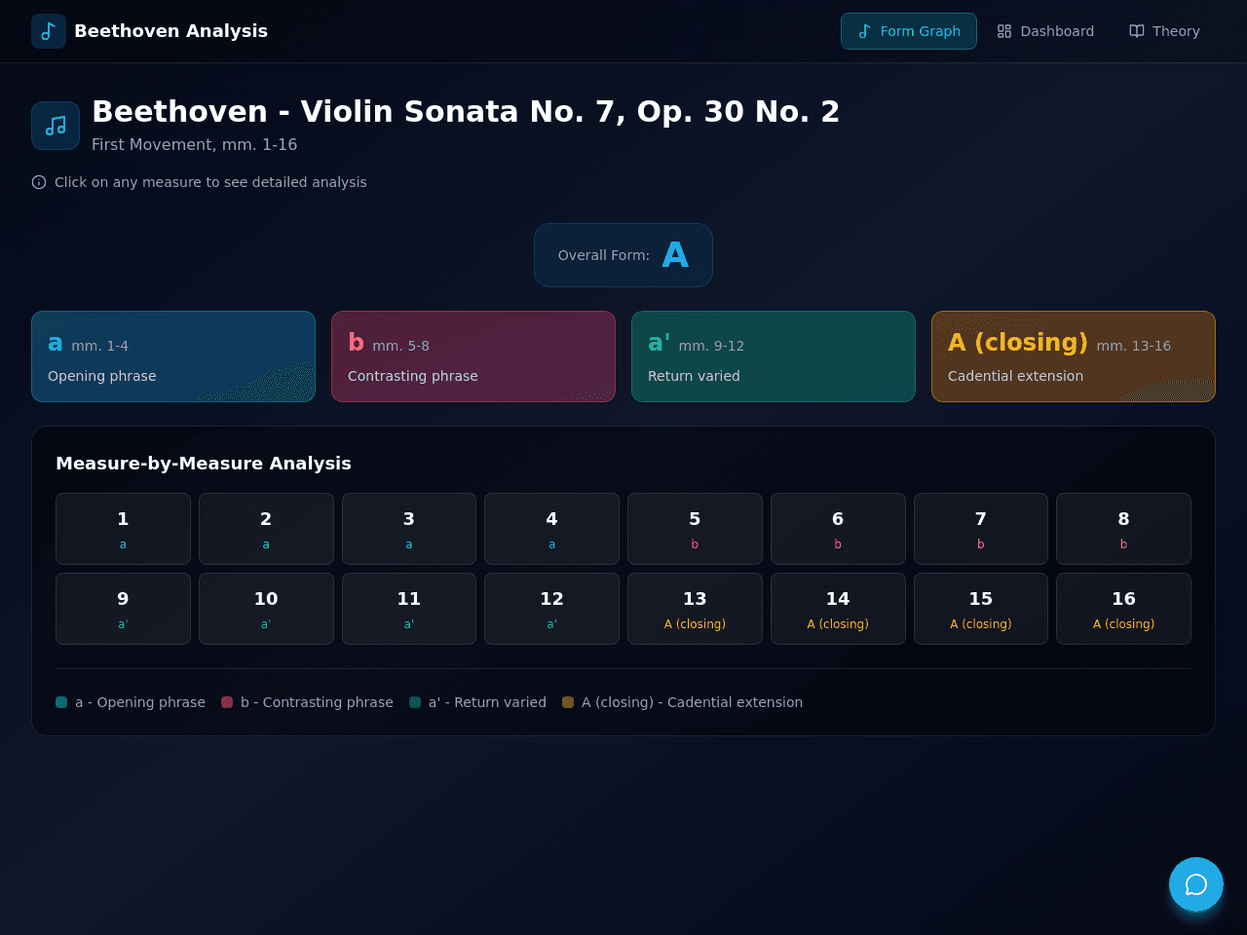Select measure 8
The image size is (1247, 935).
coord(1123,529)
